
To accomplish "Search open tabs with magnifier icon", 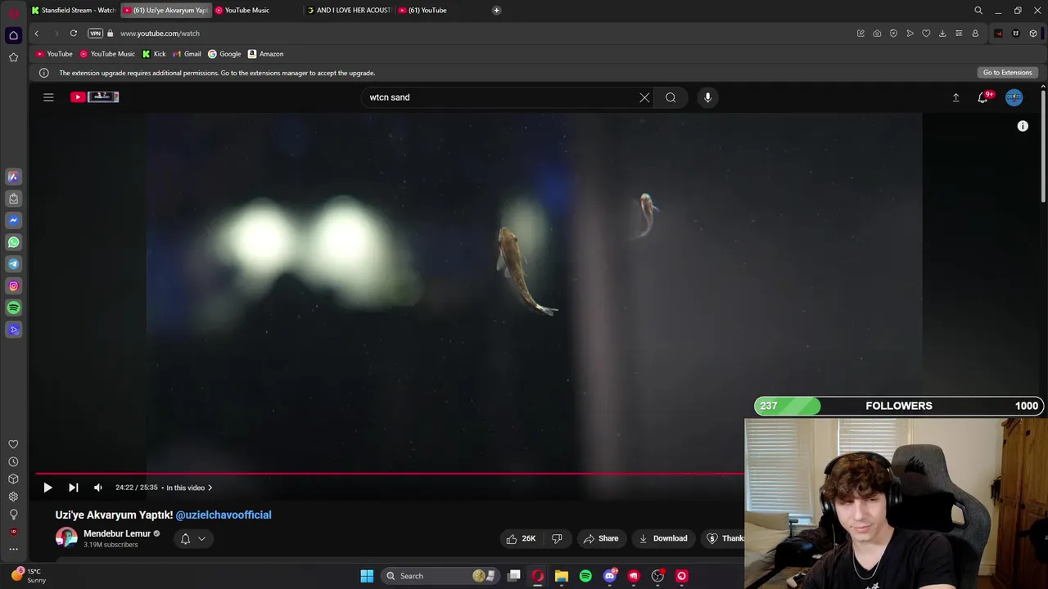I will point(978,11).
